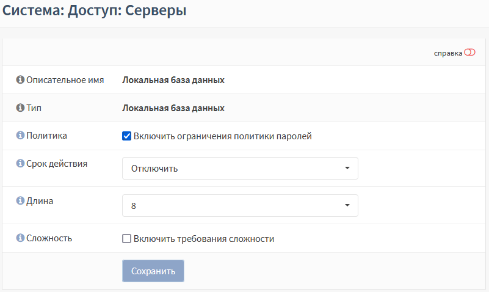Click info icon next to Описательное имя

[x=20, y=80]
